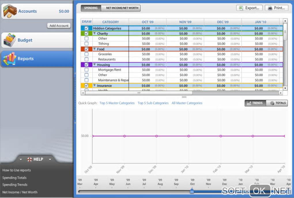Open Spending Trends help topic
The width and height of the screenshot is (294, 198).
coord(15,185)
